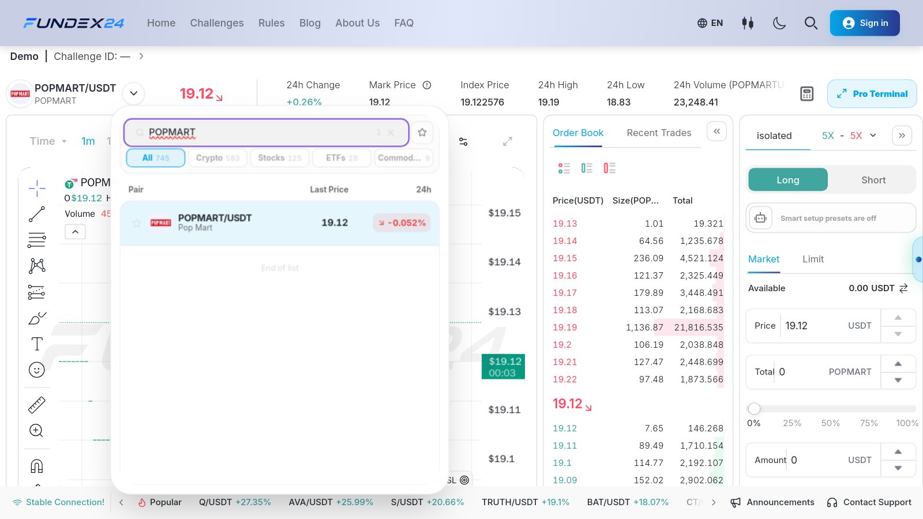
Task: Click the position size slider handle
Action: click(x=754, y=408)
